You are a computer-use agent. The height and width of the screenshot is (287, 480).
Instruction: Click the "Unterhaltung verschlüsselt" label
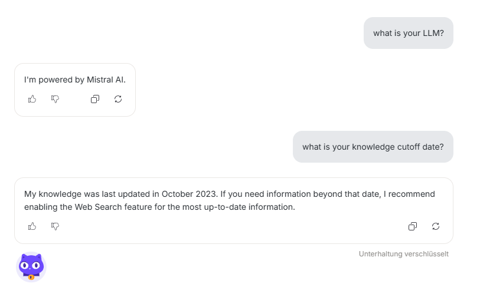403,254
